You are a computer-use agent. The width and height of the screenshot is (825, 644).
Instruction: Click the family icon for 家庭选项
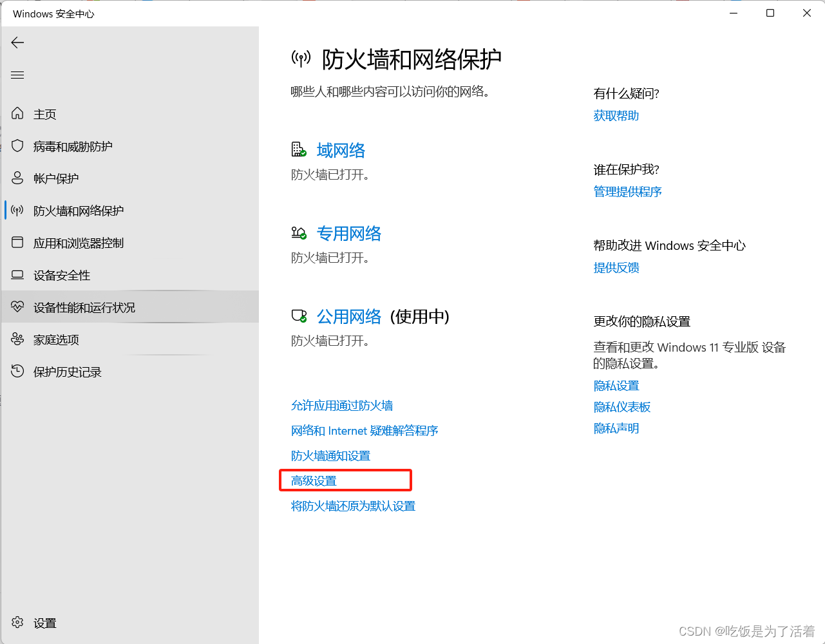(17, 339)
